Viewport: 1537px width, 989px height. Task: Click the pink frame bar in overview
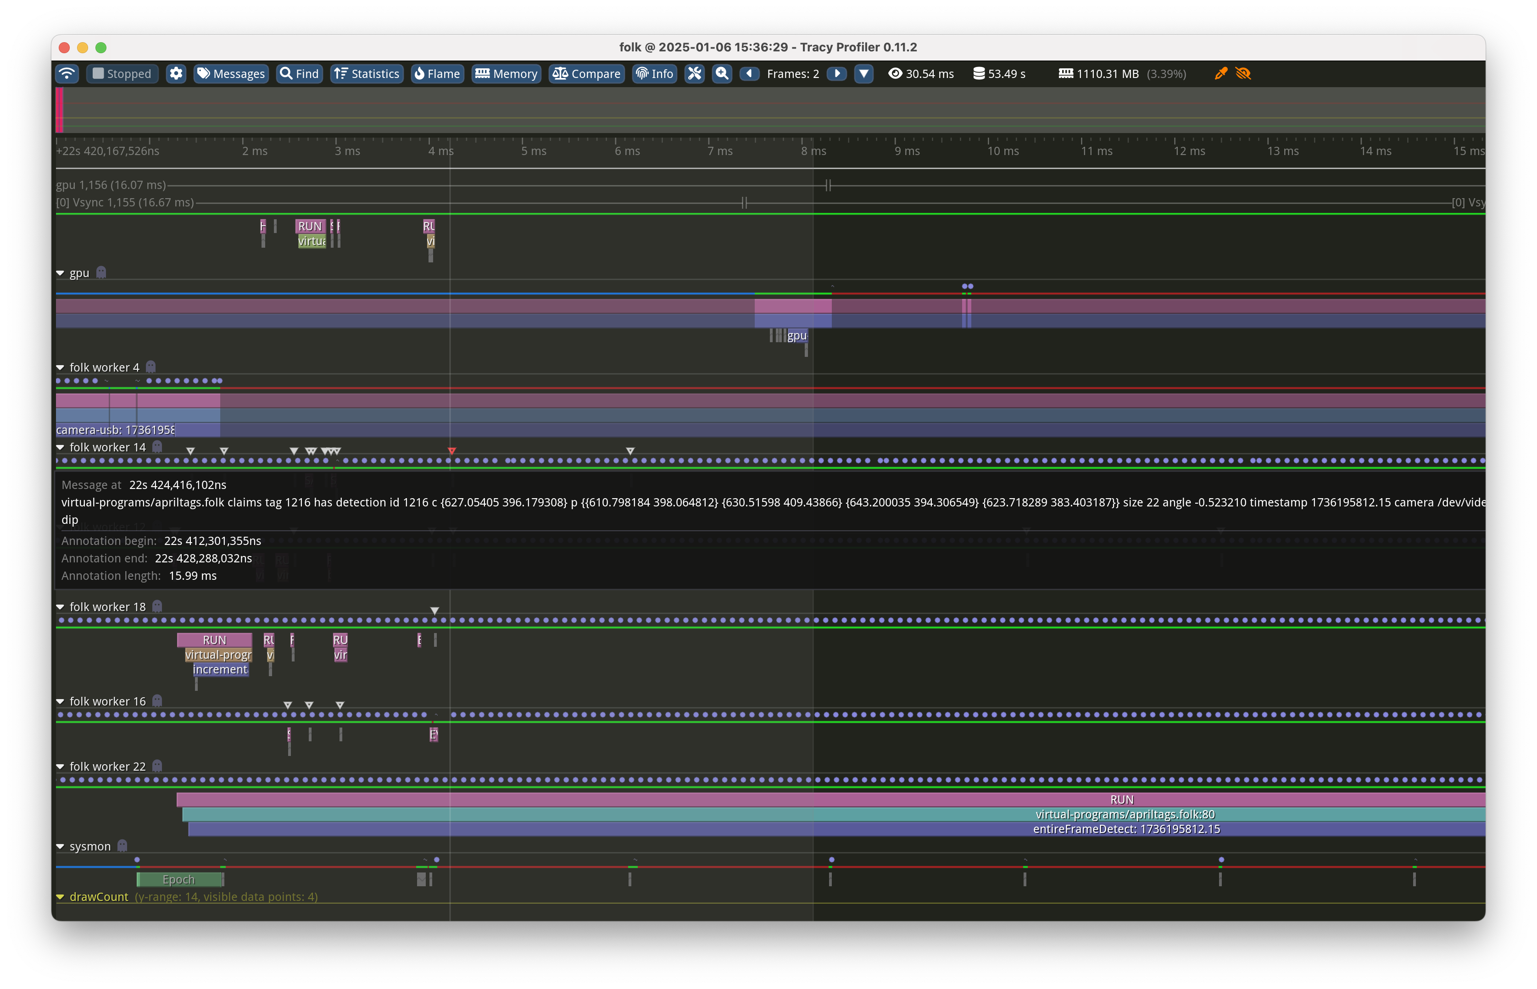(60, 110)
